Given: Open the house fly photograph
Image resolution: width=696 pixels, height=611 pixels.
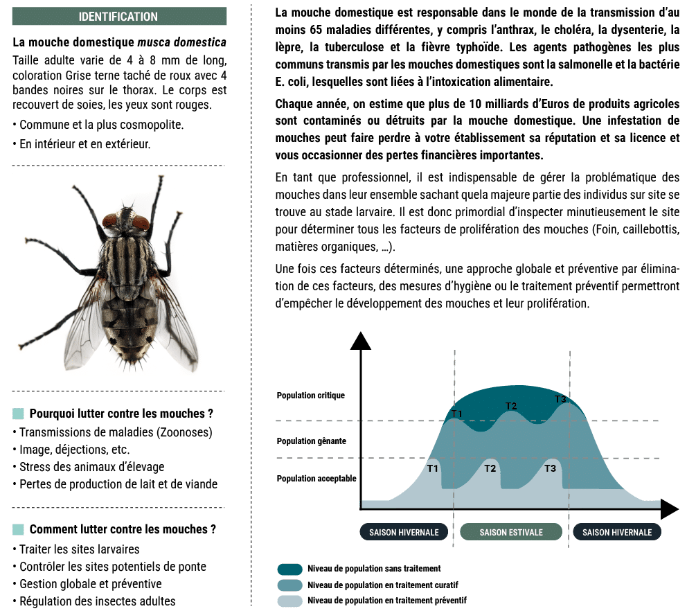Looking at the screenshot, I should click(119, 274).
